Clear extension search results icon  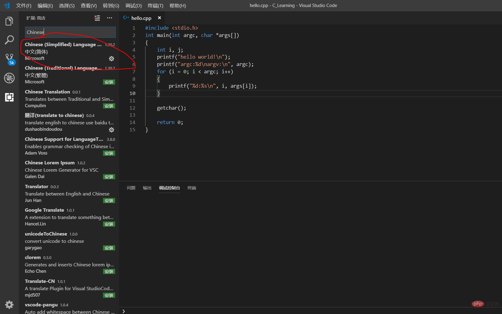97,18
